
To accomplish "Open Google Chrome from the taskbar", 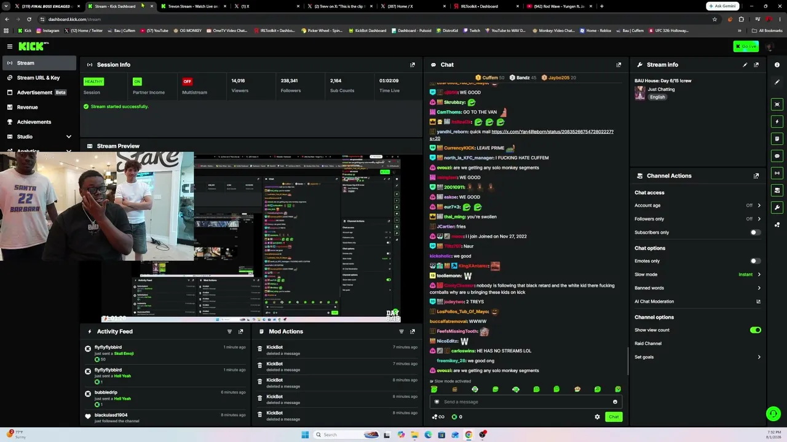I will 469,435.
